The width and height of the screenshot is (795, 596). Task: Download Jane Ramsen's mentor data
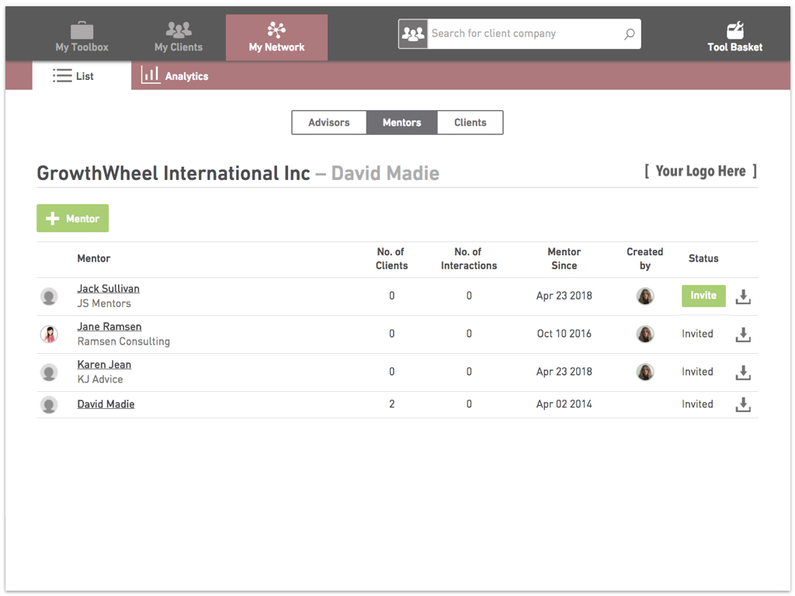(743, 334)
